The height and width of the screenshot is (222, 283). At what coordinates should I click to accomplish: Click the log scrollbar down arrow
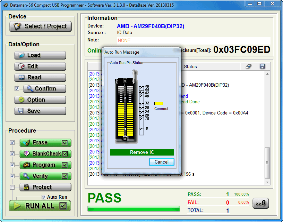point(267,182)
